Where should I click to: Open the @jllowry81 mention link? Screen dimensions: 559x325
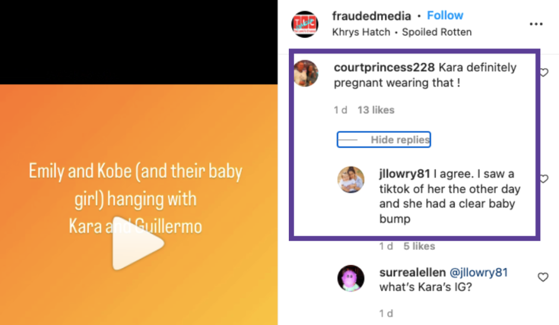[x=478, y=272]
